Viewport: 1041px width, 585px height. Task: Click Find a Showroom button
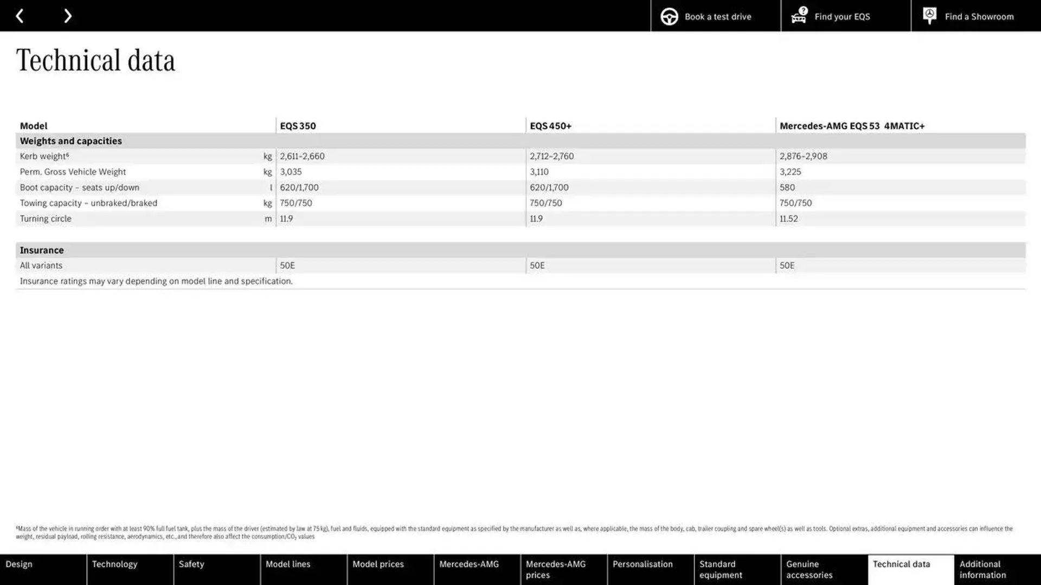pyautogui.click(x=969, y=16)
